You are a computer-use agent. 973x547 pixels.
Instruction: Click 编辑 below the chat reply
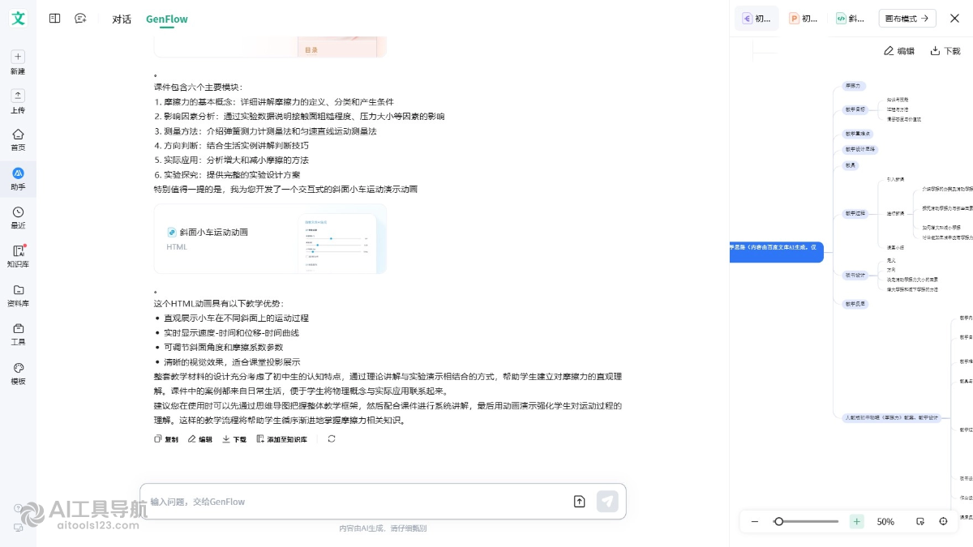(200, 439)
